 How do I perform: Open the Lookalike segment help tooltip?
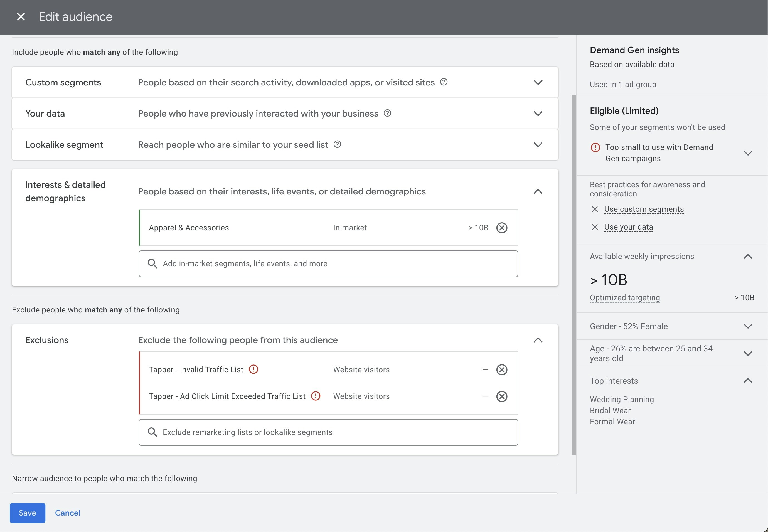pos(337,145)
